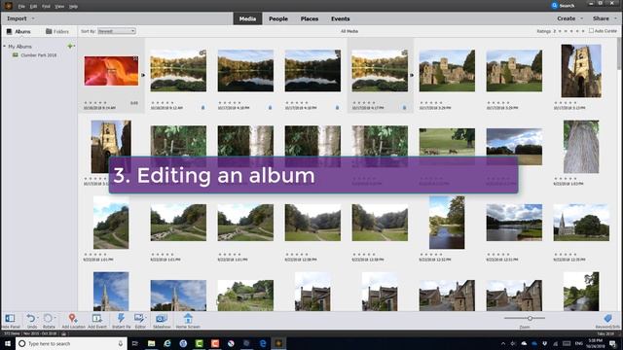The image size is (623, 350).
Task: Open File Explorer from the taskbar
Action: (152, 343)
